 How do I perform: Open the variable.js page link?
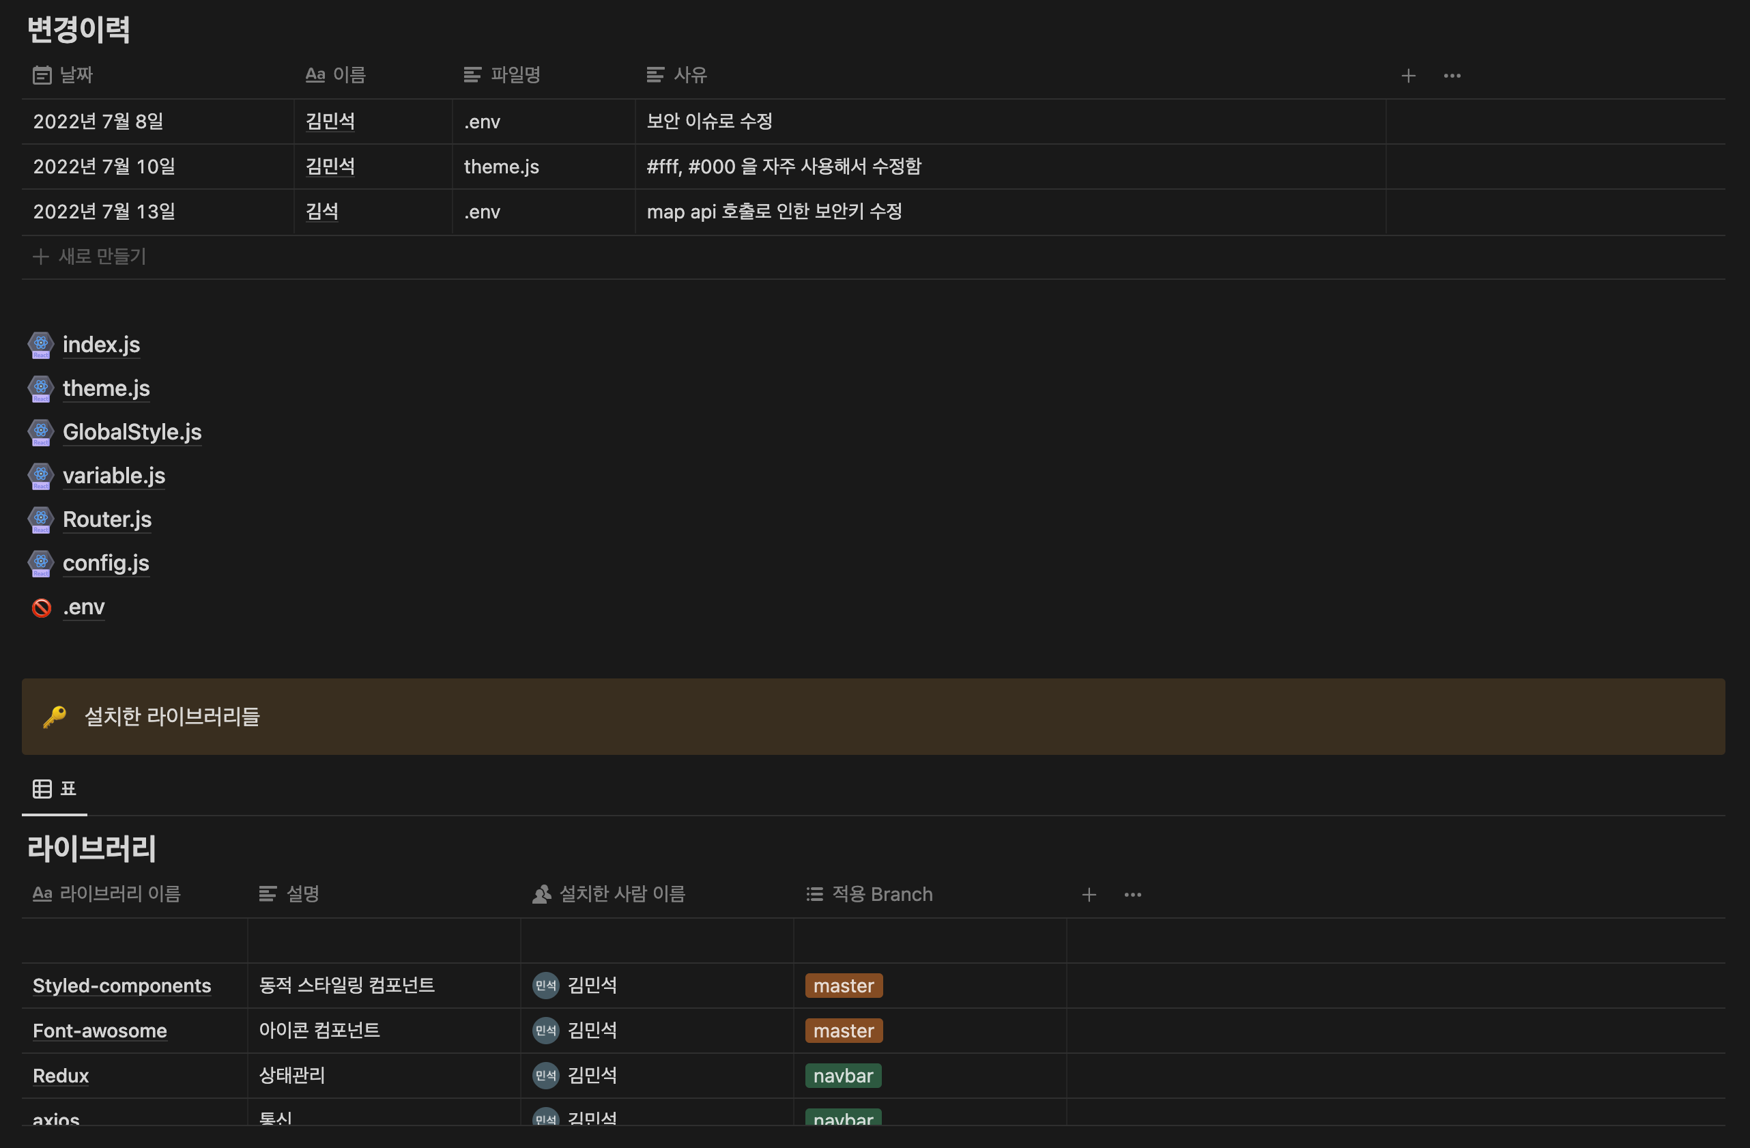(114, 476)
